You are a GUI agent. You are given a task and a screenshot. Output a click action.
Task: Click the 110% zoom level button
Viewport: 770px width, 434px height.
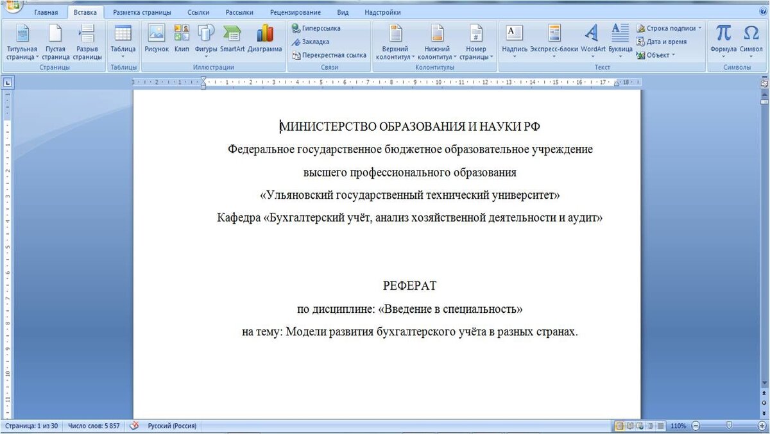click(x=678, y=426)
